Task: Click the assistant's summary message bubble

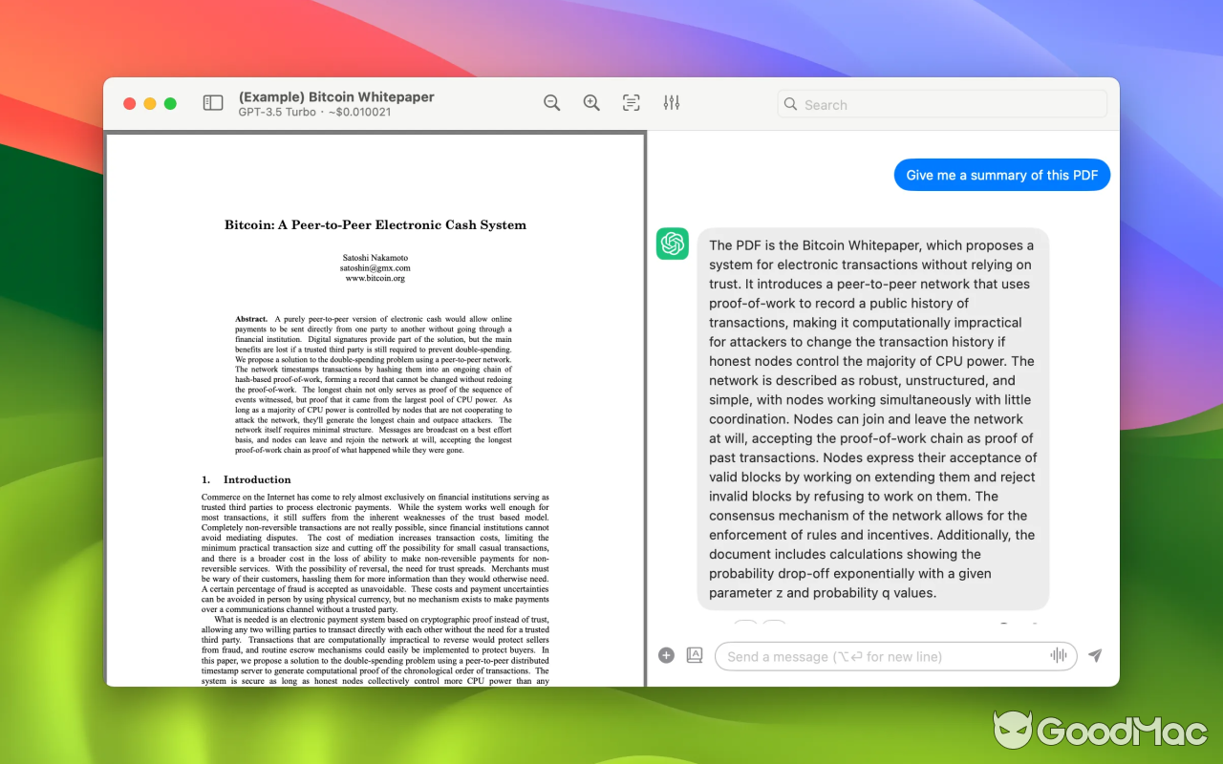Action: [874, 418]
